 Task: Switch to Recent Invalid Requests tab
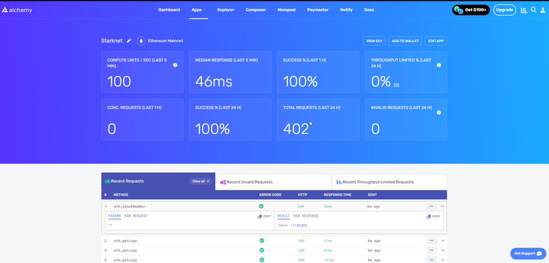(273, 182)
